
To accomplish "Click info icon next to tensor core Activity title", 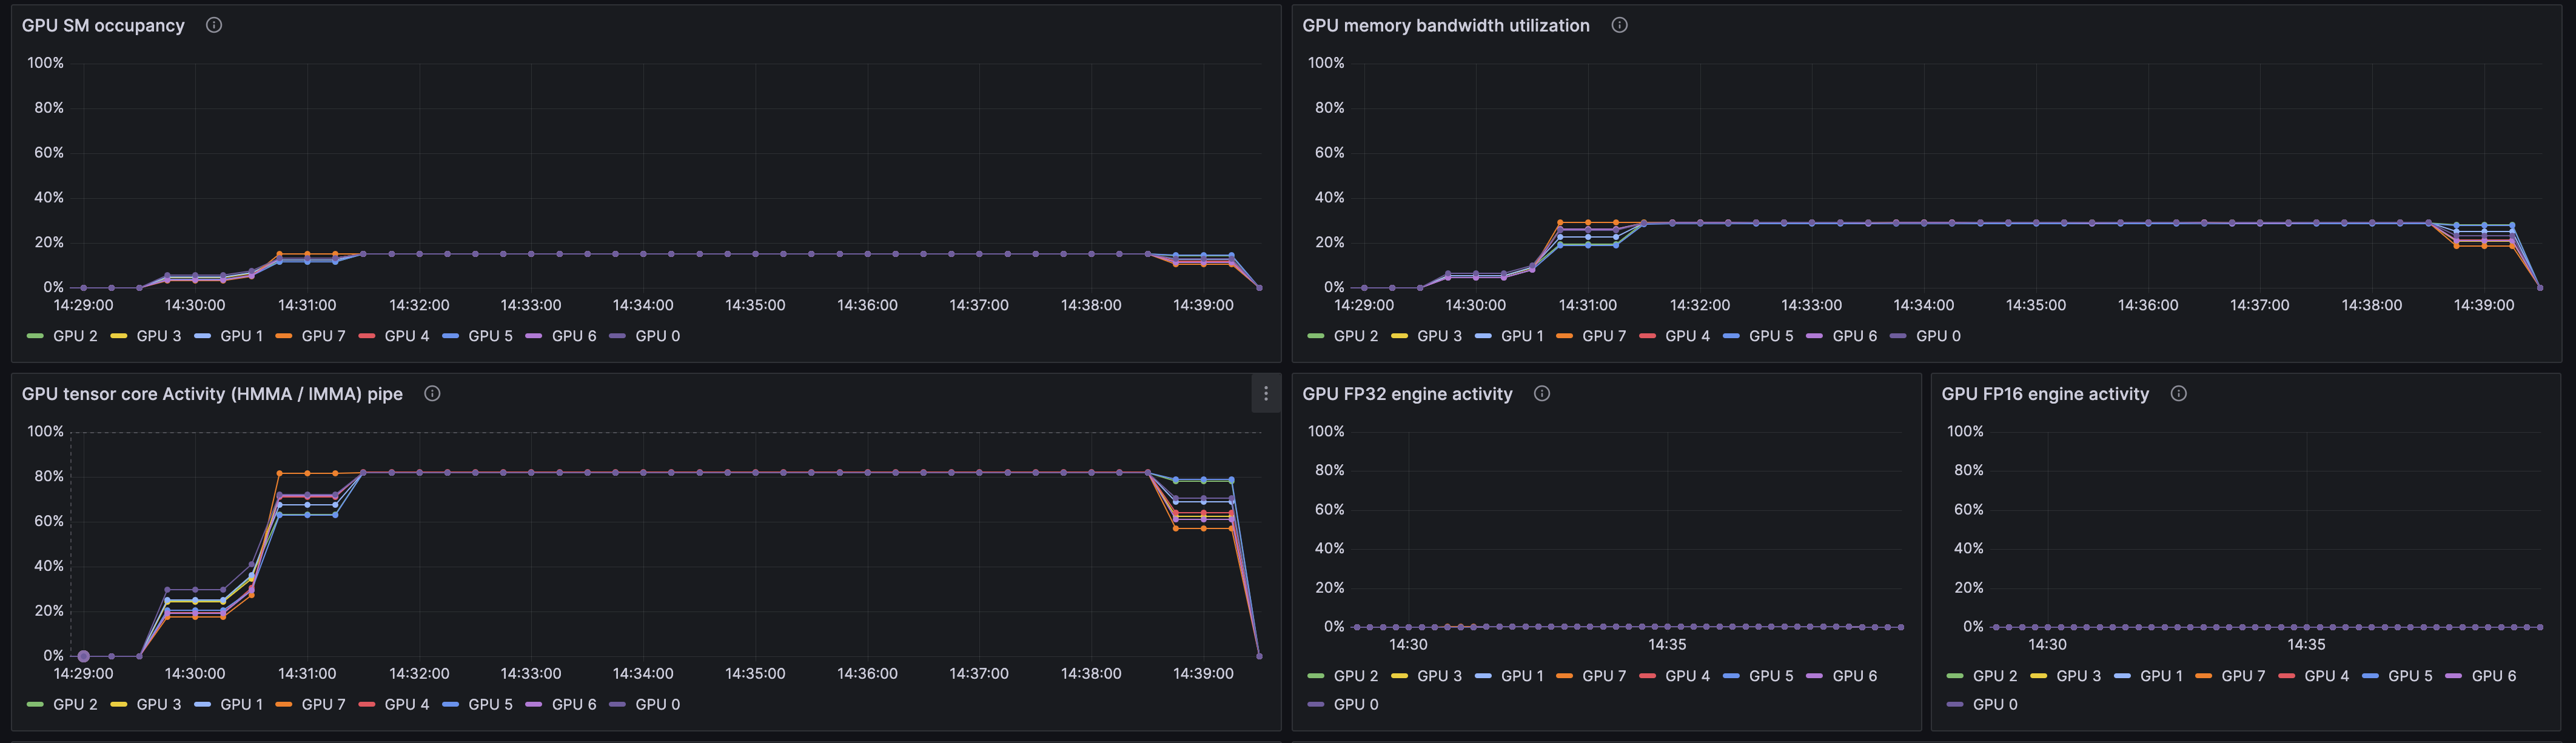I will click(432, 394).
